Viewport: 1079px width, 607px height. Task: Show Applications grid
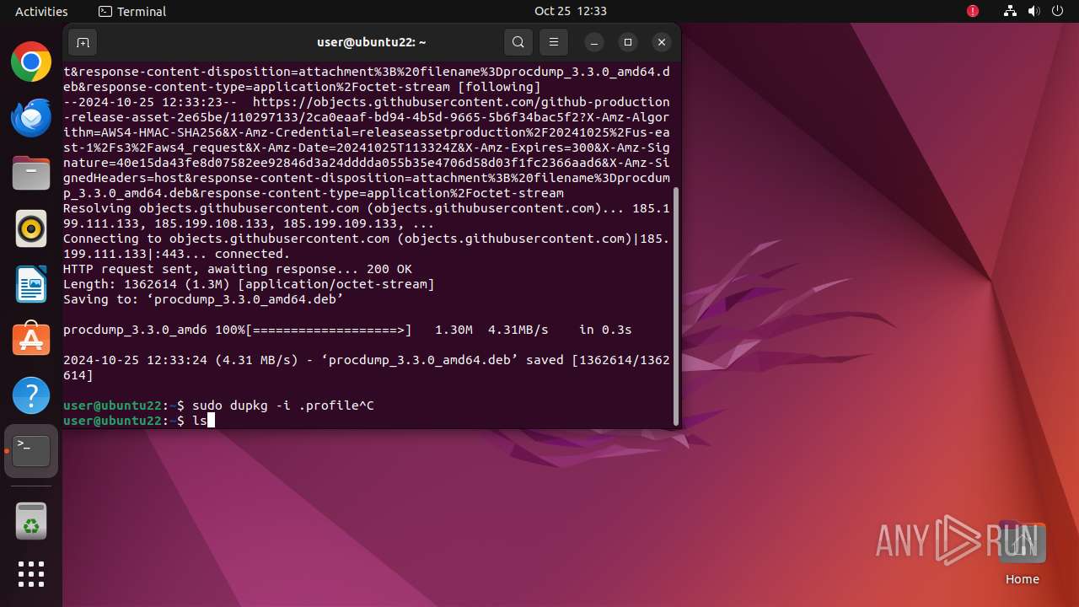31,574
